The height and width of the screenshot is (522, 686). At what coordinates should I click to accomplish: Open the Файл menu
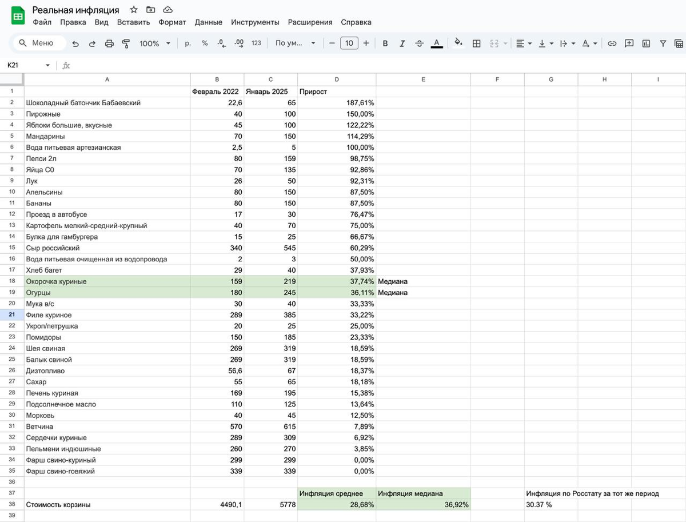coord(42,22)
